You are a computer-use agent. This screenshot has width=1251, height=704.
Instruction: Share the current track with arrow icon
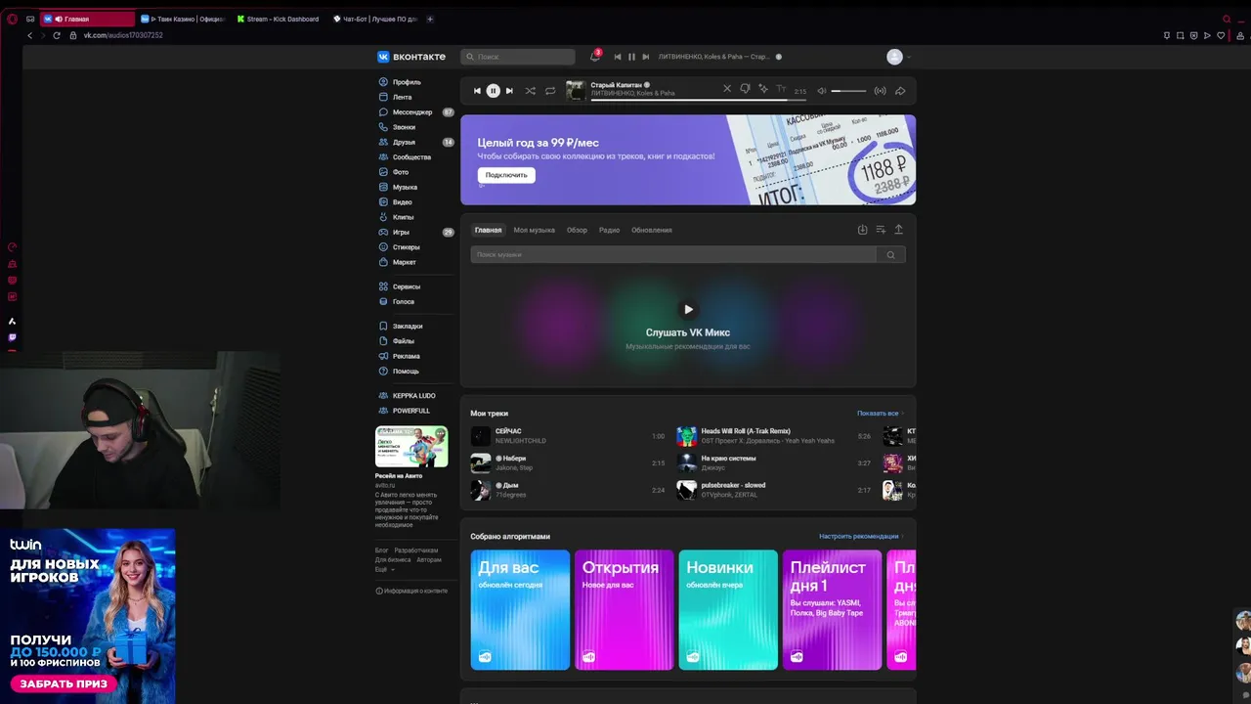pos(900,91)
